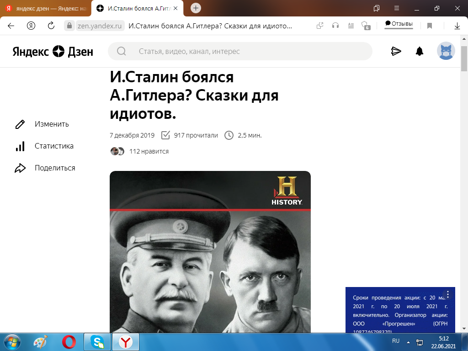
Task: Open the browser hamburger menu
Action: point(396,8)
